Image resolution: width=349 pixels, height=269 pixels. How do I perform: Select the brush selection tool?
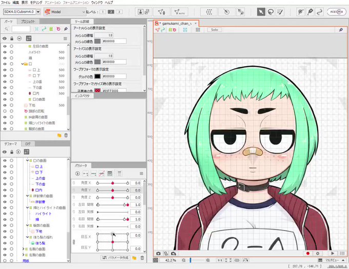(280, 12)
